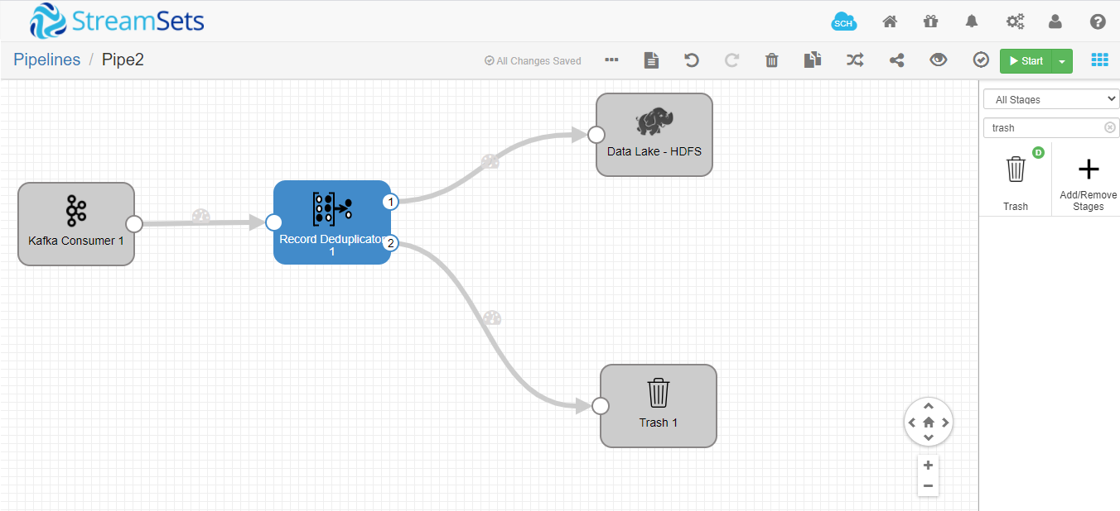
Task: Click the All Changes Saved status
Action: (533, 61)
